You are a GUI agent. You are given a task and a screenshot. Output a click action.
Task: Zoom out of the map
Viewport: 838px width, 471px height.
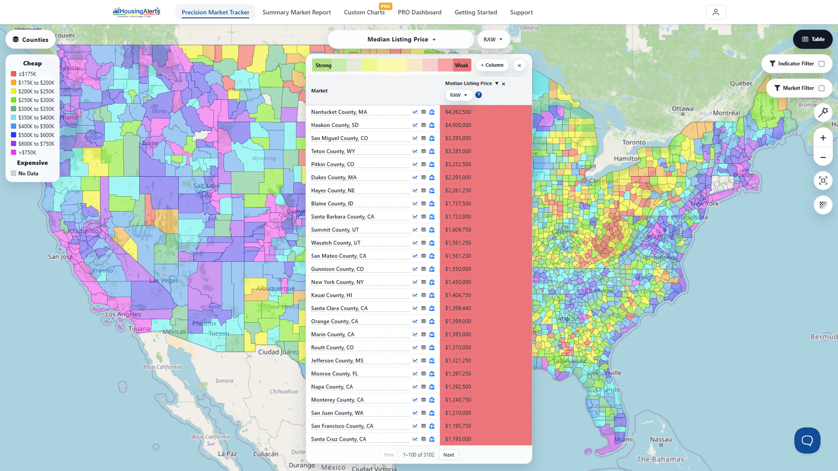[x=823, y=157]
